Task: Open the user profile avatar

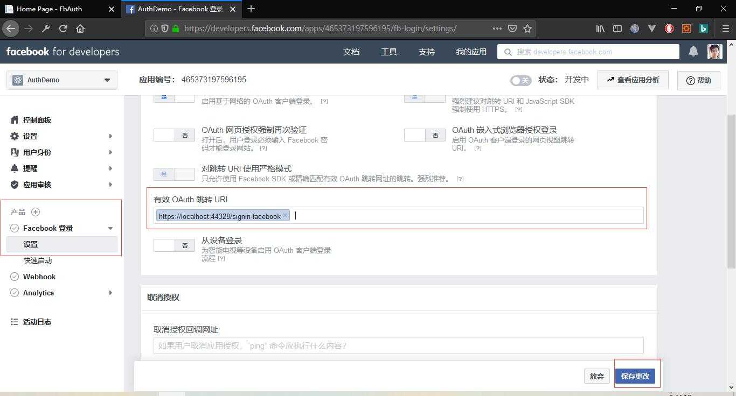Action: click(x=714, y=52)
